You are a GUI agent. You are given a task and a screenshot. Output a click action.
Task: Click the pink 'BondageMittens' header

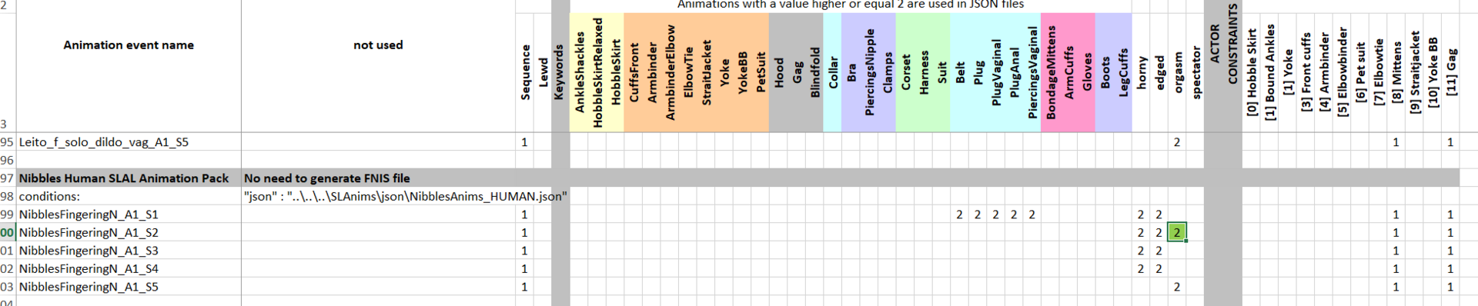tap(1050, 72)
